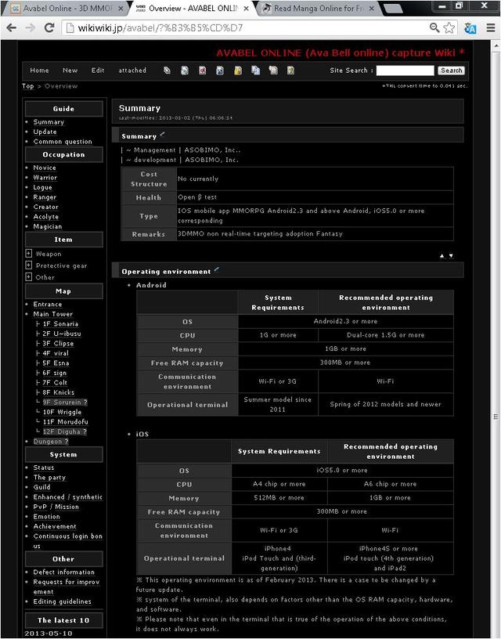This screenshot has width=501, height=639.
Task: Open the Creator occupation link
Action: click(45, 207)
